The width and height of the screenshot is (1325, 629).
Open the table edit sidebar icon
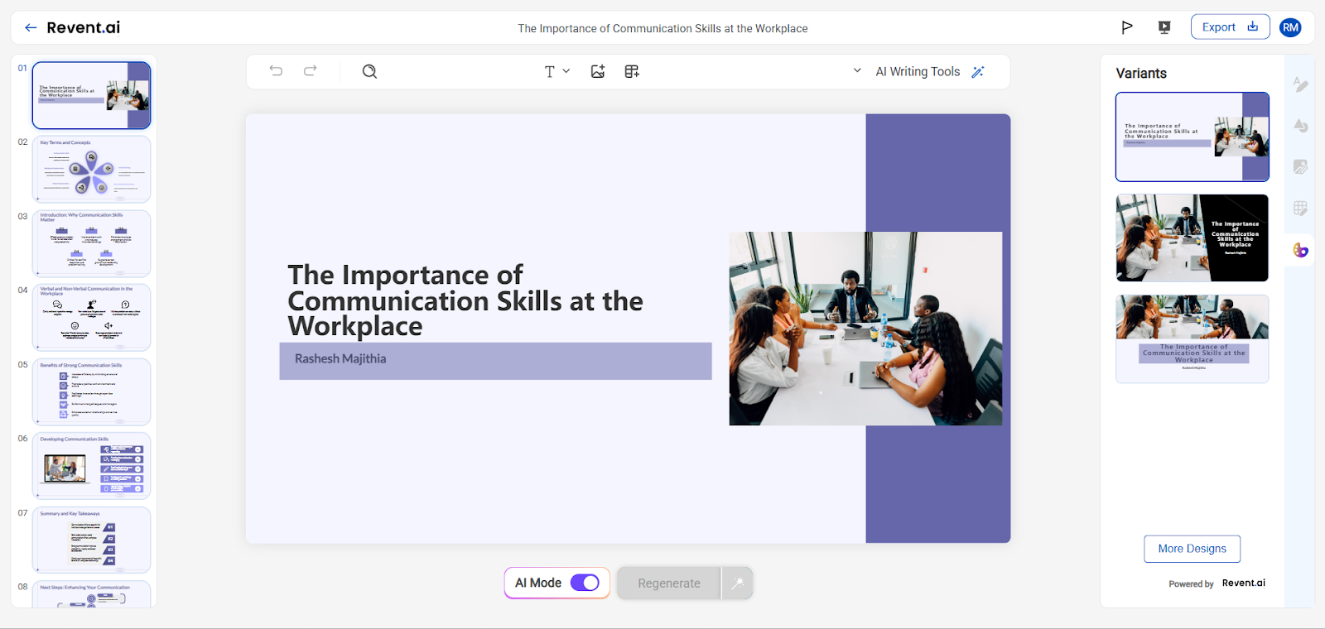[1301, 209]
